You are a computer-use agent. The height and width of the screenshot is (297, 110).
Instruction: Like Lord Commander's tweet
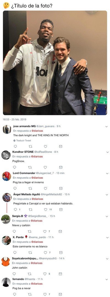point(45,188)
